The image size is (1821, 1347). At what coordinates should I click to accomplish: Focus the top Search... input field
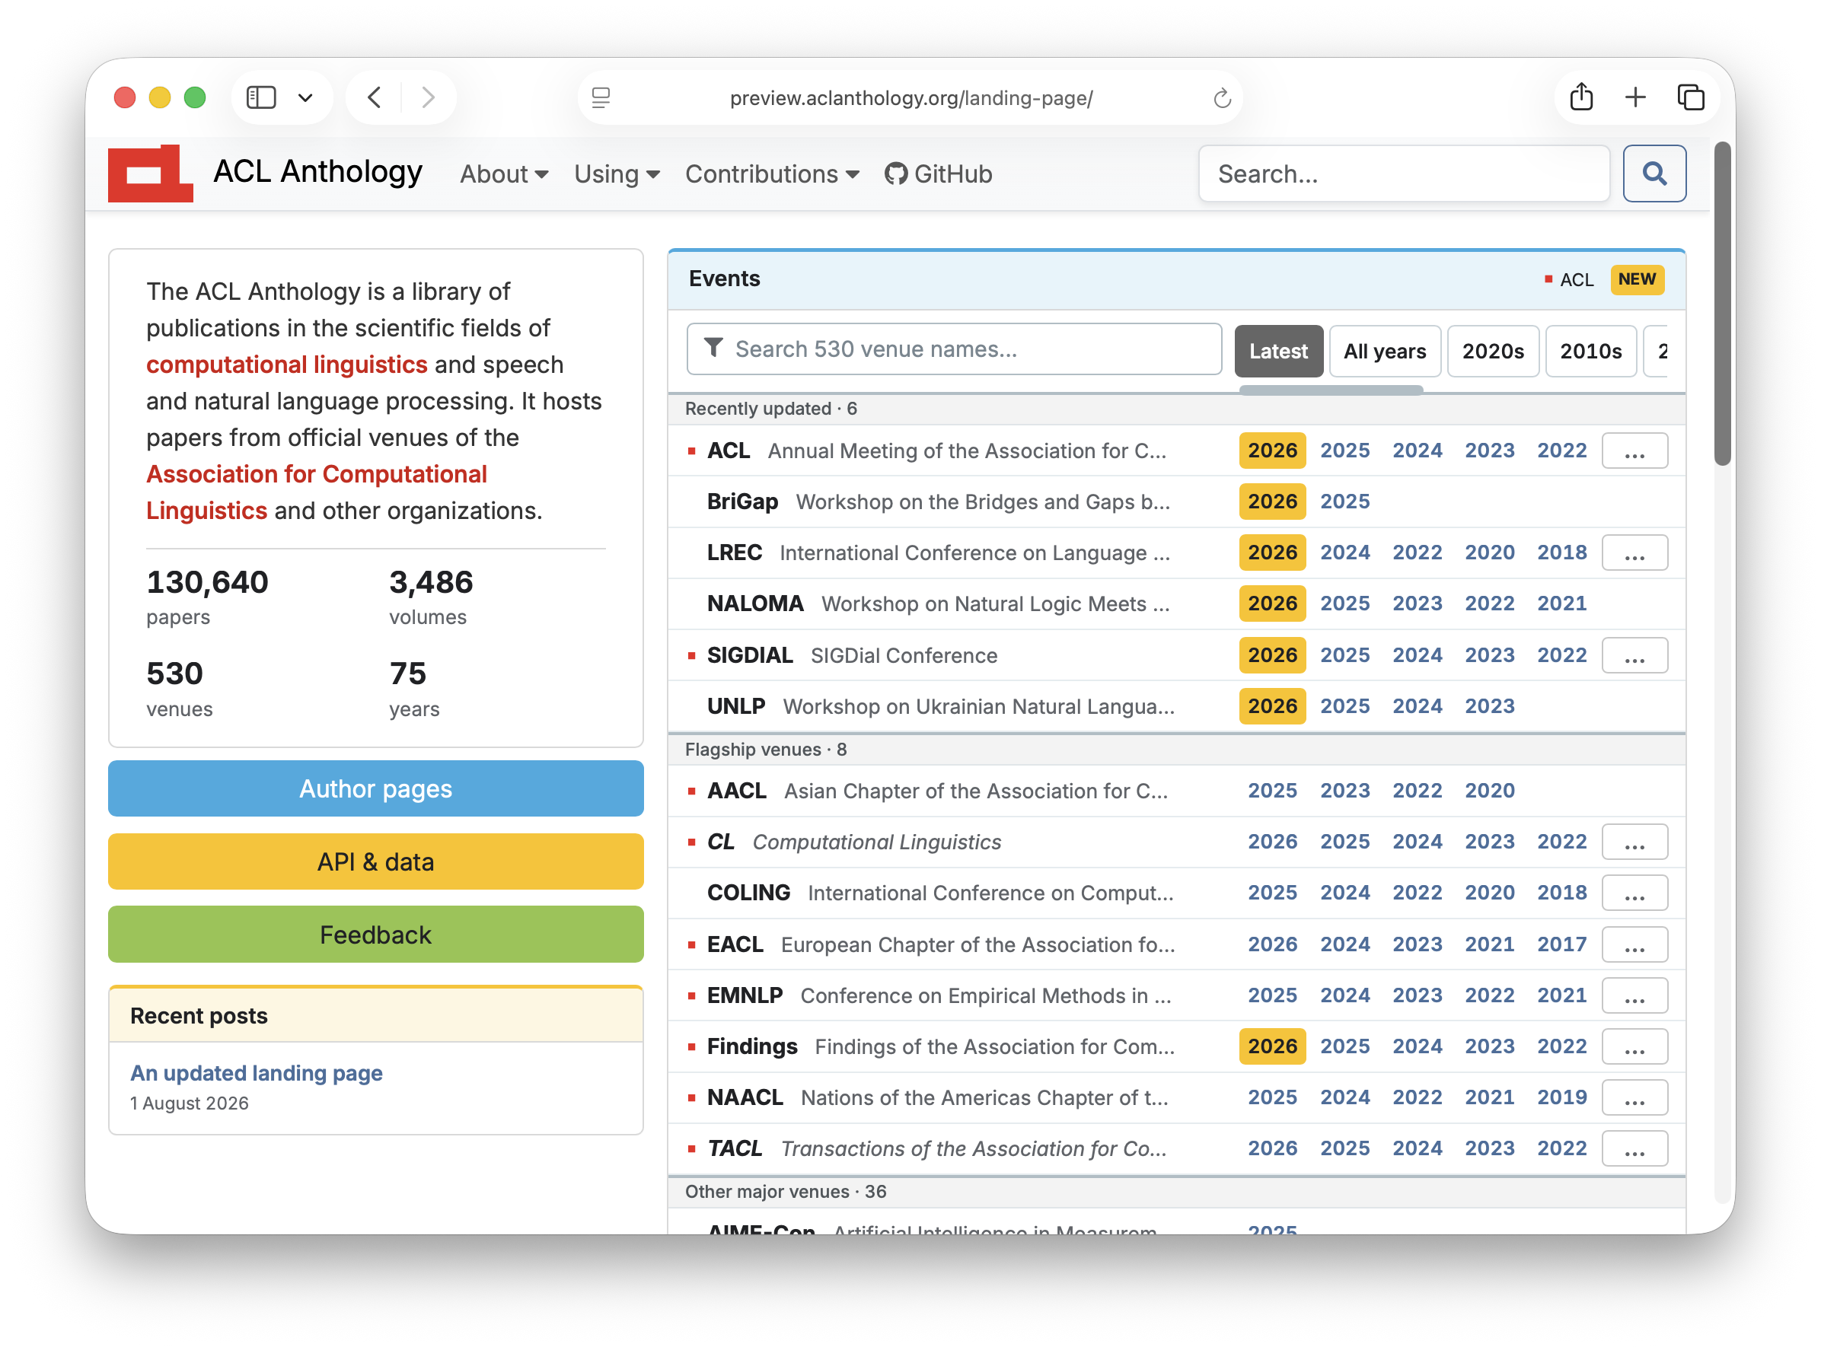click(1404, 174)
